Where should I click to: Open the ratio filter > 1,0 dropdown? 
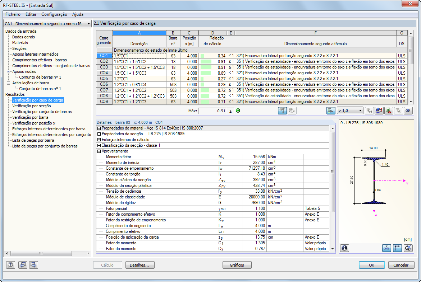coord(350,111)
